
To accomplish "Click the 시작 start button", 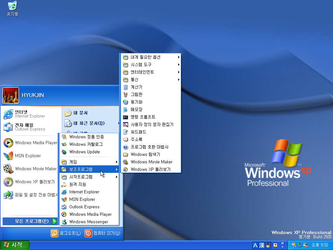I will (15, 245).
